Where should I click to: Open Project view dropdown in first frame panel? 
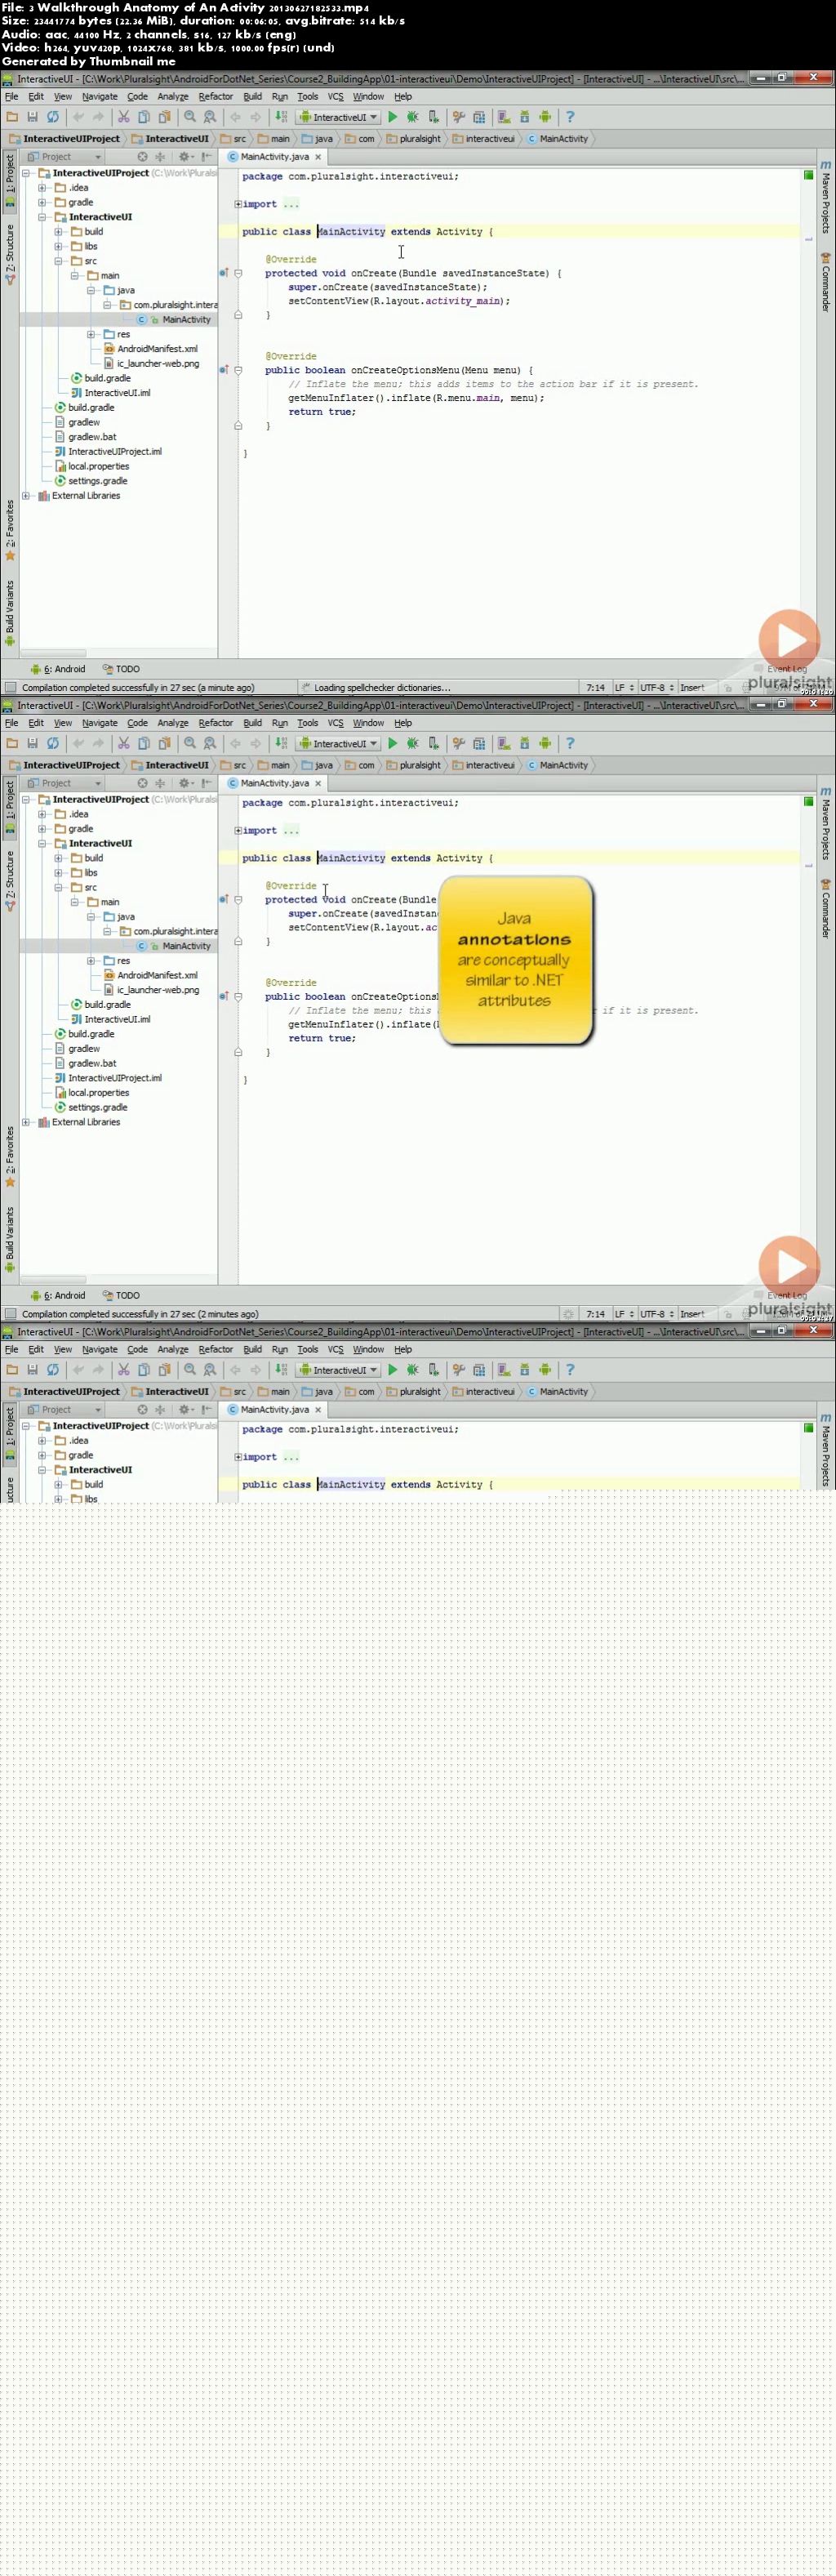tap(64, 157)
